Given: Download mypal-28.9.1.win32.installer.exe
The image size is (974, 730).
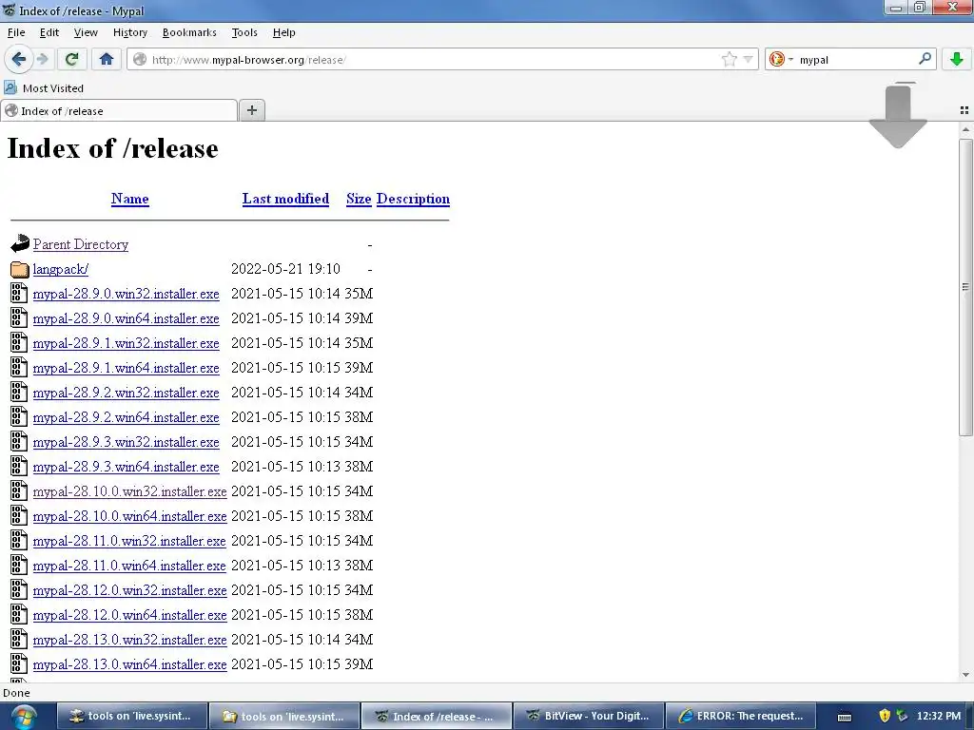Looking at the screenshot, I should click(127, 343).
